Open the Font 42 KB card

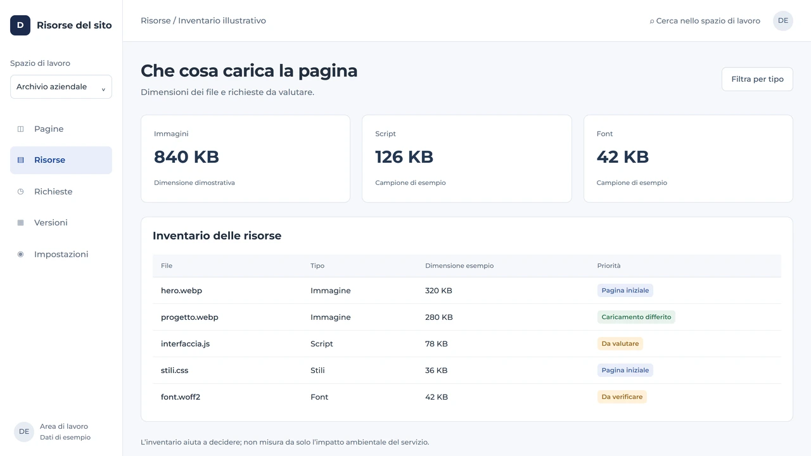point(688,158)
